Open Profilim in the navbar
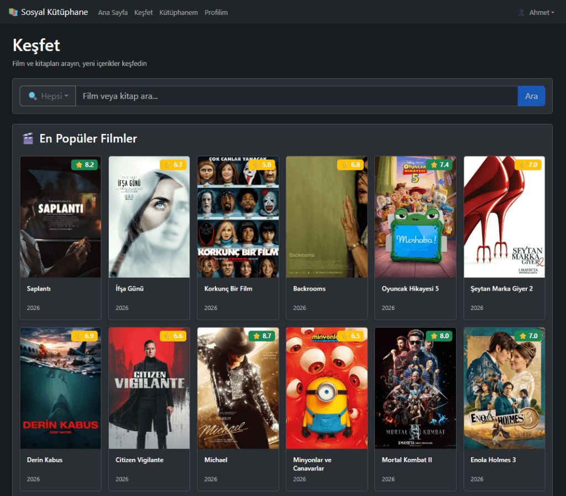 click(216, 13)
